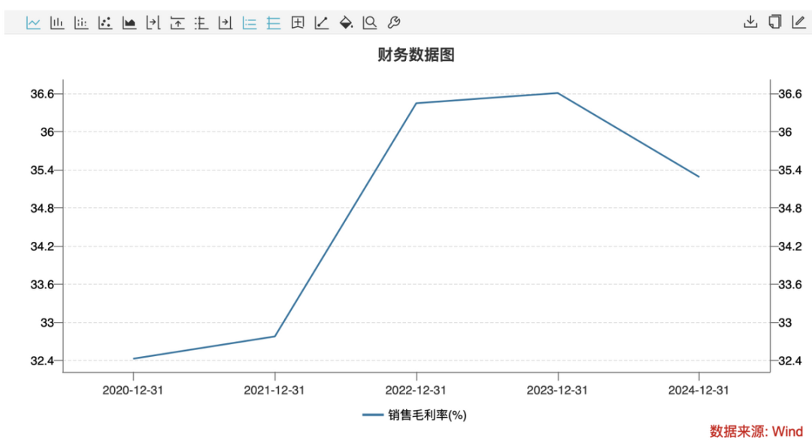The width and height of the screenshot is (812, 444).
Task: Click the 2023-12-31 peak data point
Action: pos(557,93)
